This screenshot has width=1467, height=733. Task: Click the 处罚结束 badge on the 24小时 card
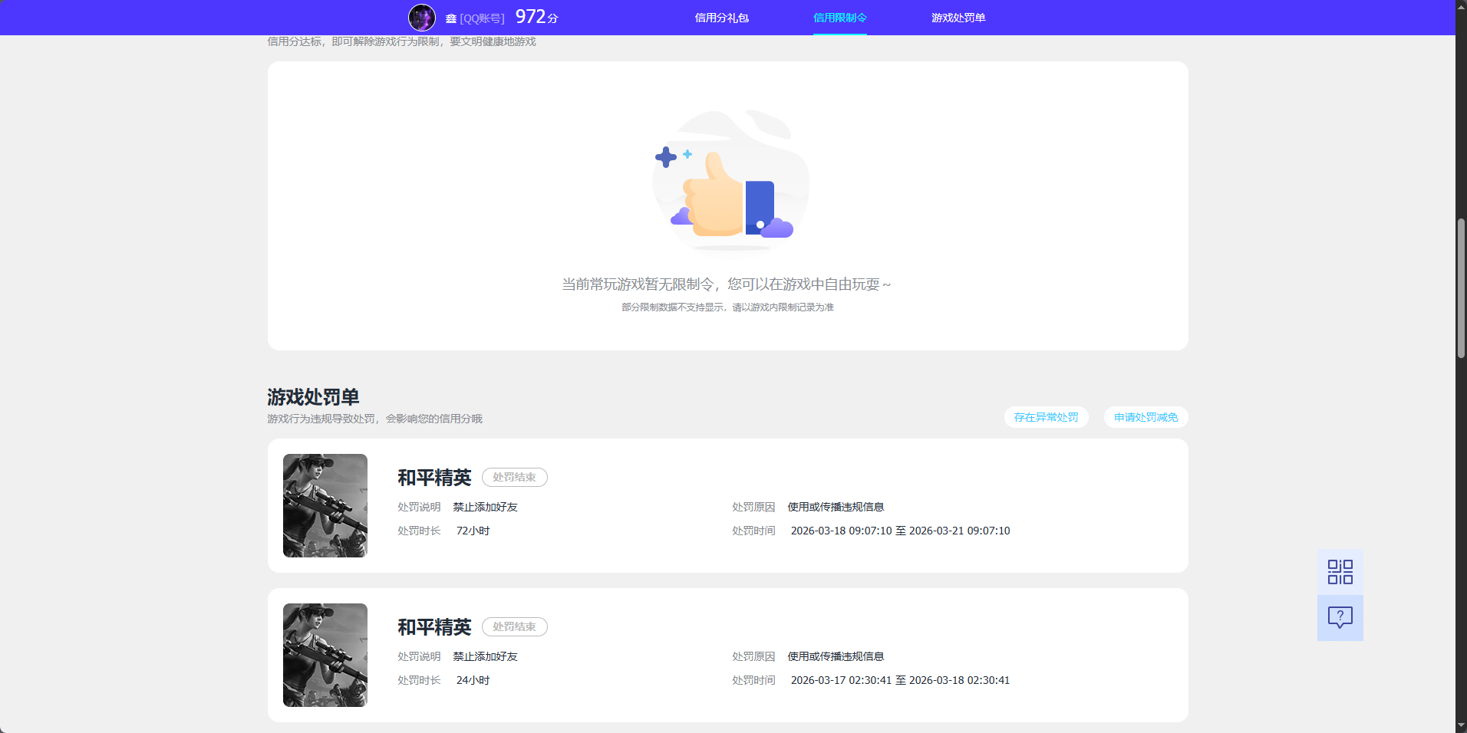pos(515,626)
